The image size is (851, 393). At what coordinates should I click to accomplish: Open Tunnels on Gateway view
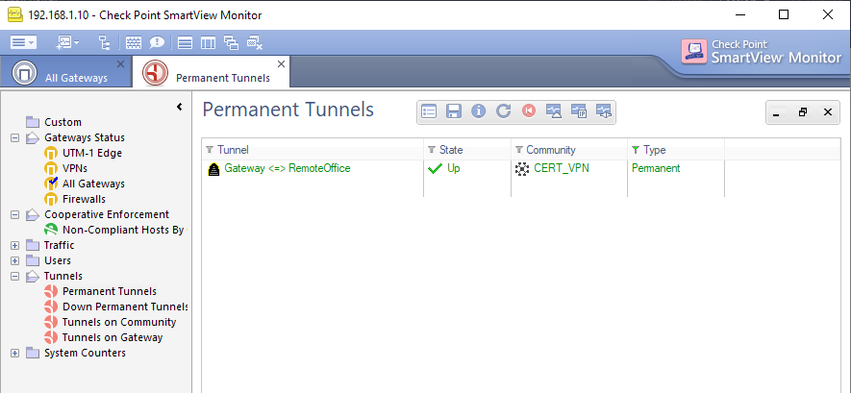coord(113,337)
